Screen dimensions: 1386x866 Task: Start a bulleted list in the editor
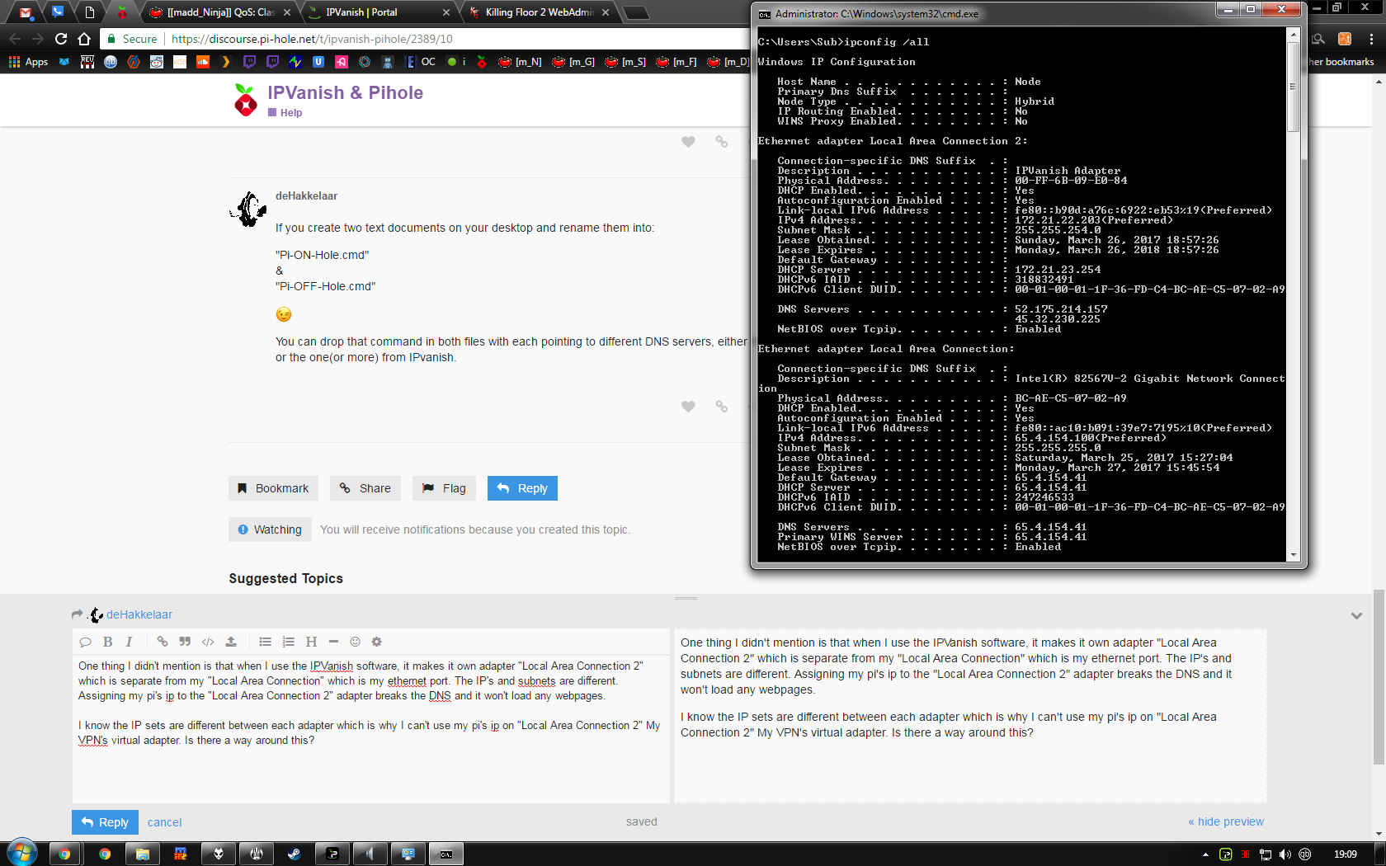pyautogui.click(x=265, y=642)
